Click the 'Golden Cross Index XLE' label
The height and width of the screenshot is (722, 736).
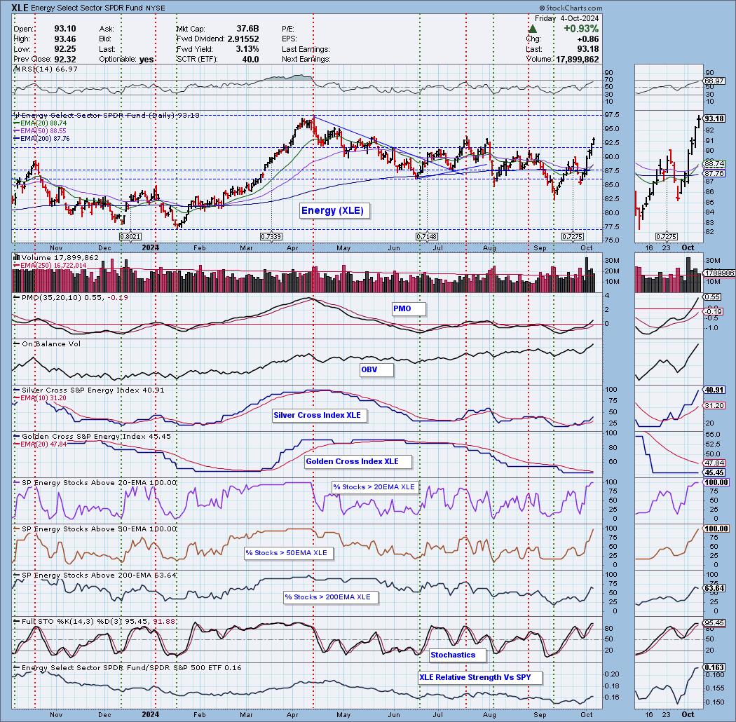(x=357, y=461)
